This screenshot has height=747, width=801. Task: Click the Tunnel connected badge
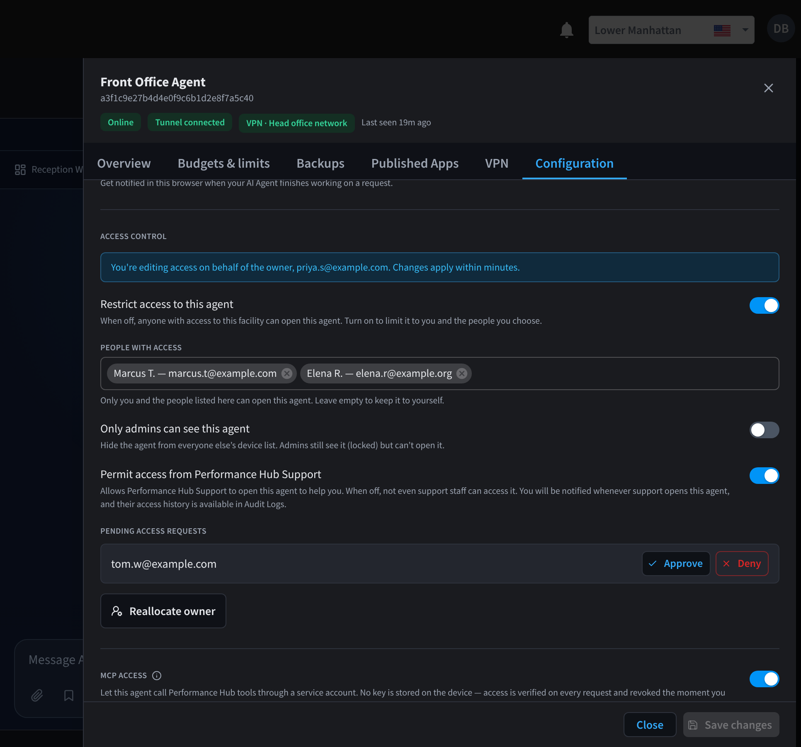pyautogui.click(x=190, y=122)
